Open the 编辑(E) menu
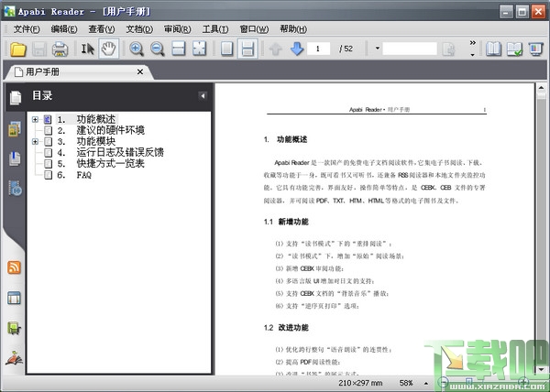 [x=64, y=29]
